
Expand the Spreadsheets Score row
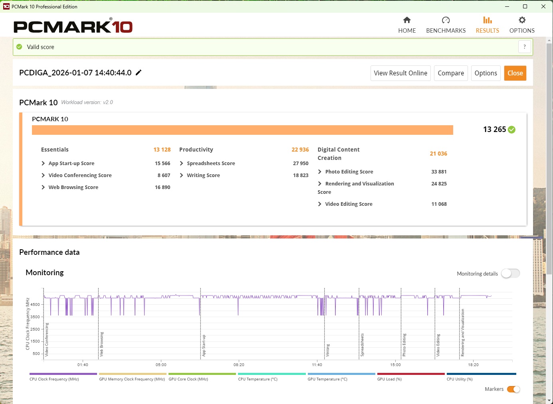(x=182, y=164)
